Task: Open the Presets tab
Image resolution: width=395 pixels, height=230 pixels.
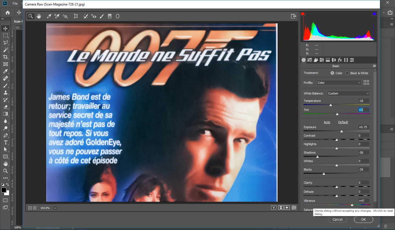Action: (352, 60)
